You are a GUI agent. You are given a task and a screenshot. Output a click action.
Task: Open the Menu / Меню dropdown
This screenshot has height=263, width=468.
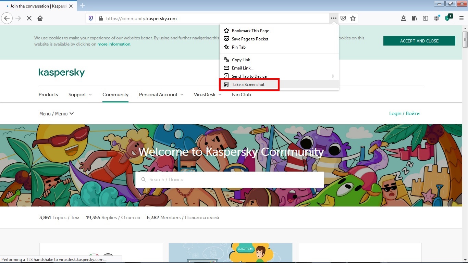tap(57, 114)
